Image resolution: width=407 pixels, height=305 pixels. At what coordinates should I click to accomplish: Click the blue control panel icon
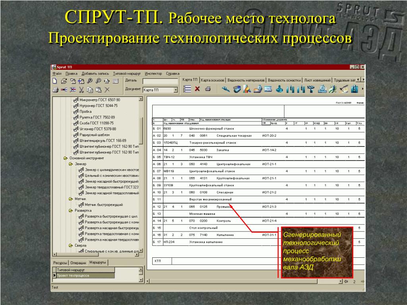click(268, 89)
